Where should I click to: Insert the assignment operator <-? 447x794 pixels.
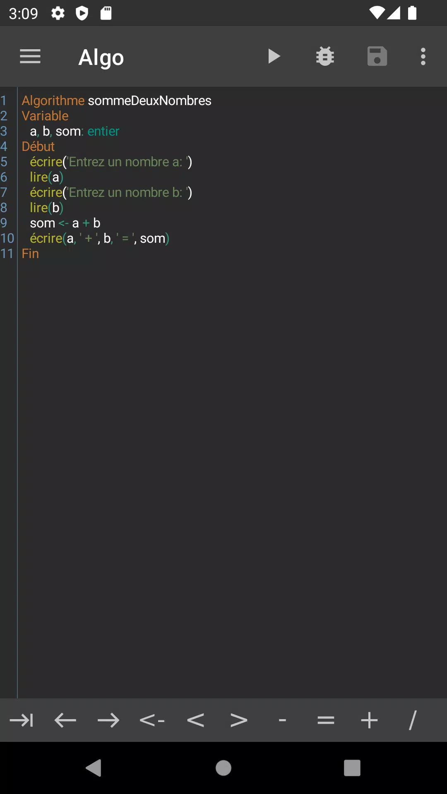click(x=152, y=720)
